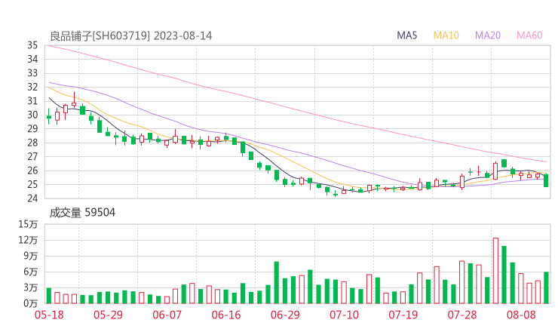Click the 成交量 59504 volume label
Viewport: 558px width, 332px height.
82,213
